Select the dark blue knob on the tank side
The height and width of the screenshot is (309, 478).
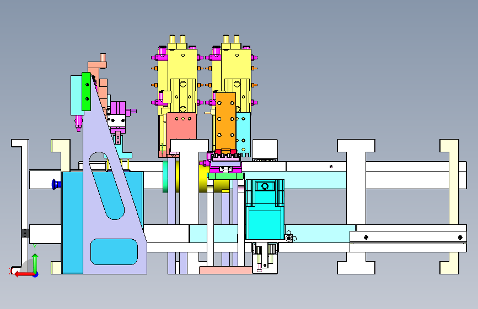56,184
